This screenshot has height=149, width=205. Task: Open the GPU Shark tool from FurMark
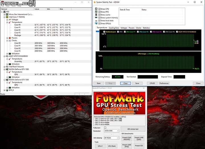click(x=112, y=146)
